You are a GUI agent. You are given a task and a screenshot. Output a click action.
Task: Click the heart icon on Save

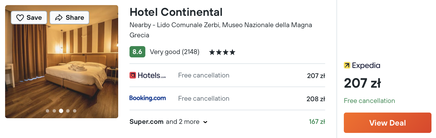(x=20, y=18)
